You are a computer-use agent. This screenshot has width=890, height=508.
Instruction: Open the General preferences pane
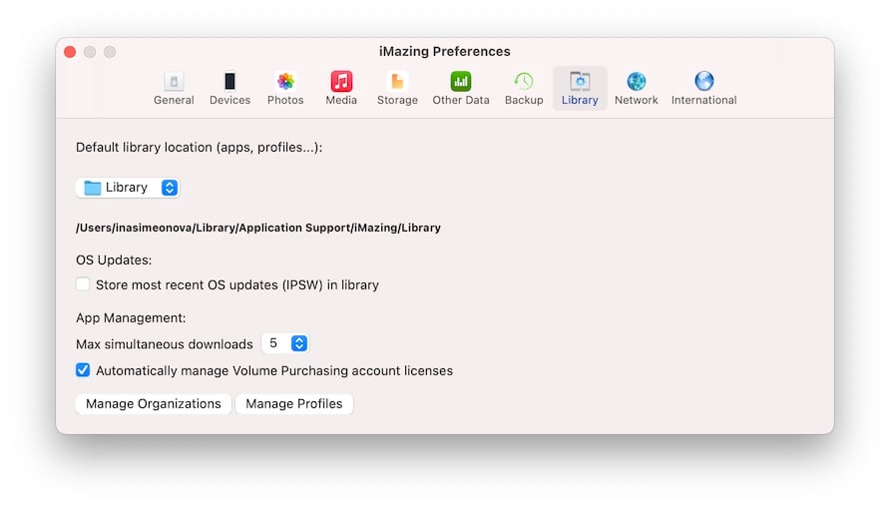[x=174, y=89]
